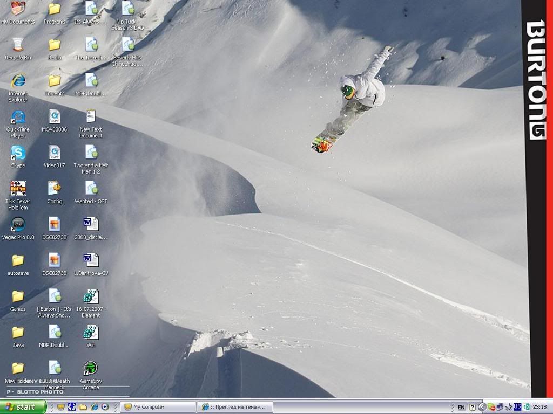Image resolution: width=553 pixels, height=414 pixels.
Task: Open the Games folder
Action: click(x=18, y=300)
